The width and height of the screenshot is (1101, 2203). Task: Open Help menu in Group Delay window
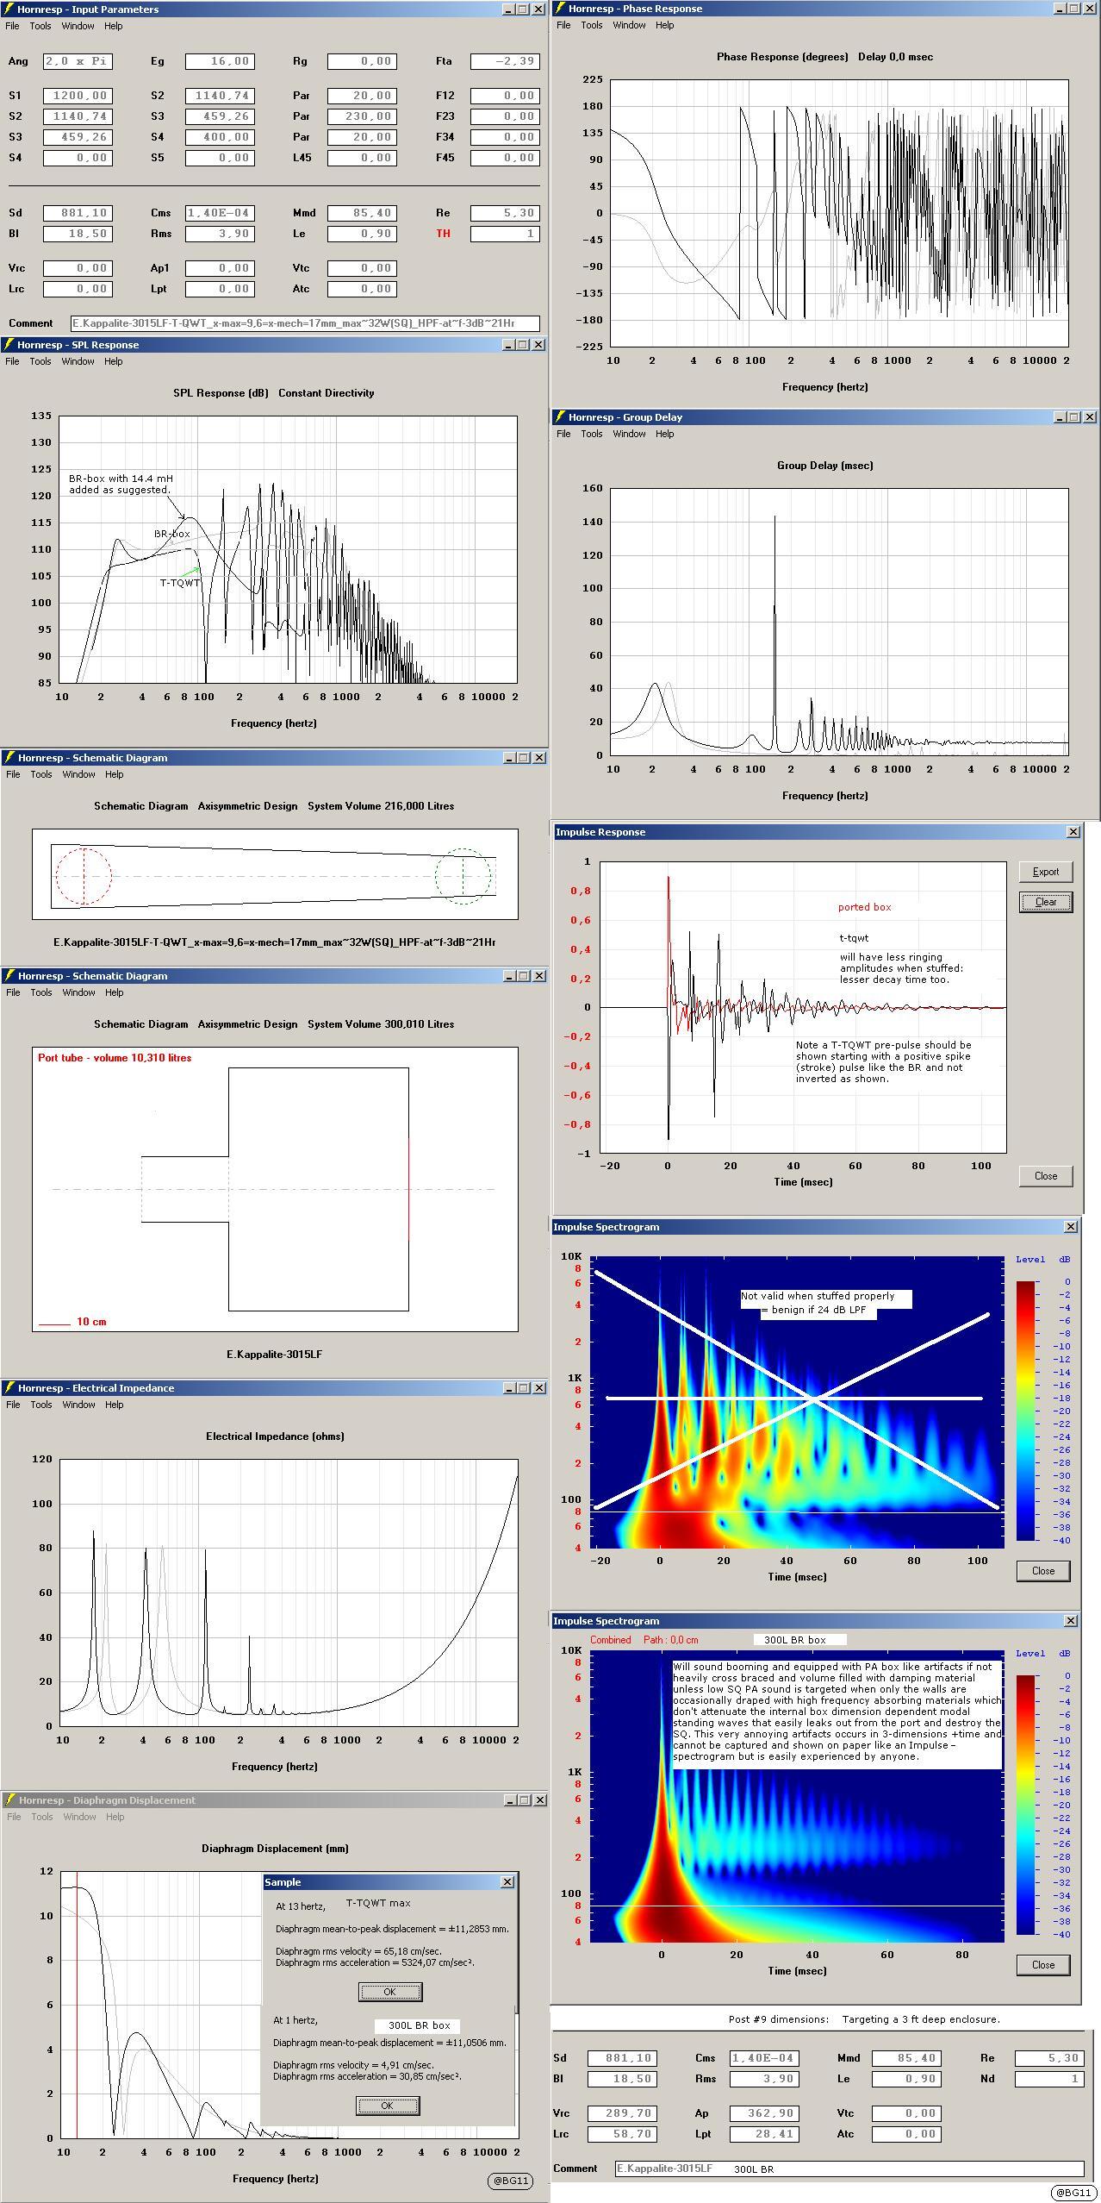(x=664, y=434)
